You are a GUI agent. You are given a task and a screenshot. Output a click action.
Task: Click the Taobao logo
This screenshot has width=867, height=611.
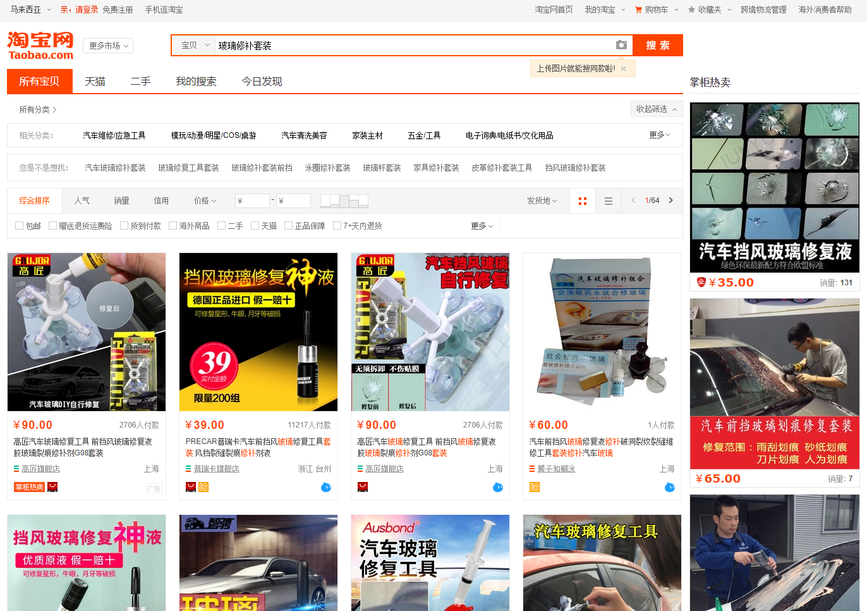click(40, 46)
